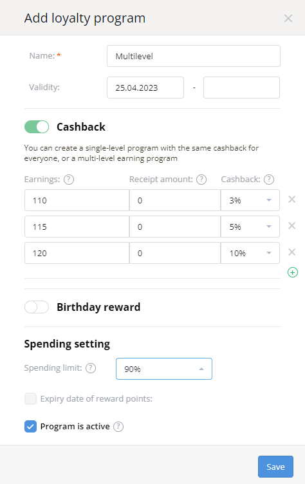Screen dimensions: 305x484
Task: Add a new cashback level with plus icon
Action: 293,272
